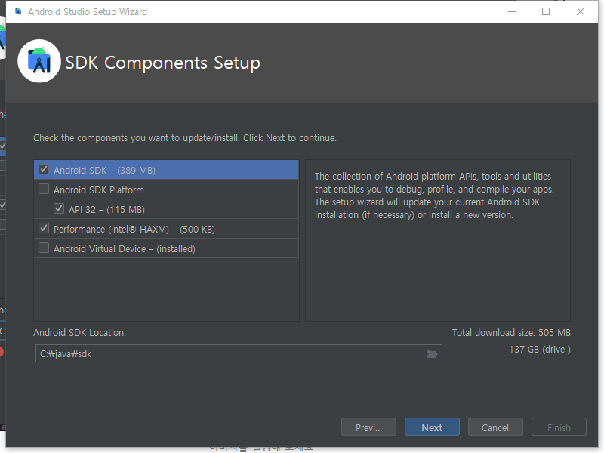The image size is (604, 453).
Task: Click the Android Studio title bar icon
Action: (18, 11)
